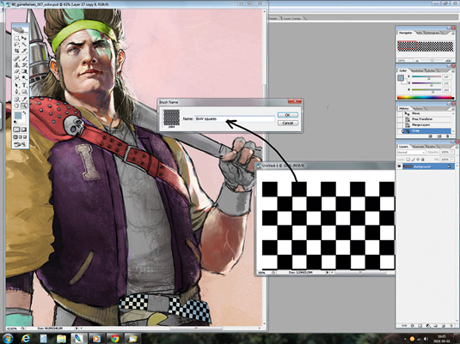The image size is (460, 344).
Task: Open the Normal blend mode dropdown
Action: coord(411,152)
